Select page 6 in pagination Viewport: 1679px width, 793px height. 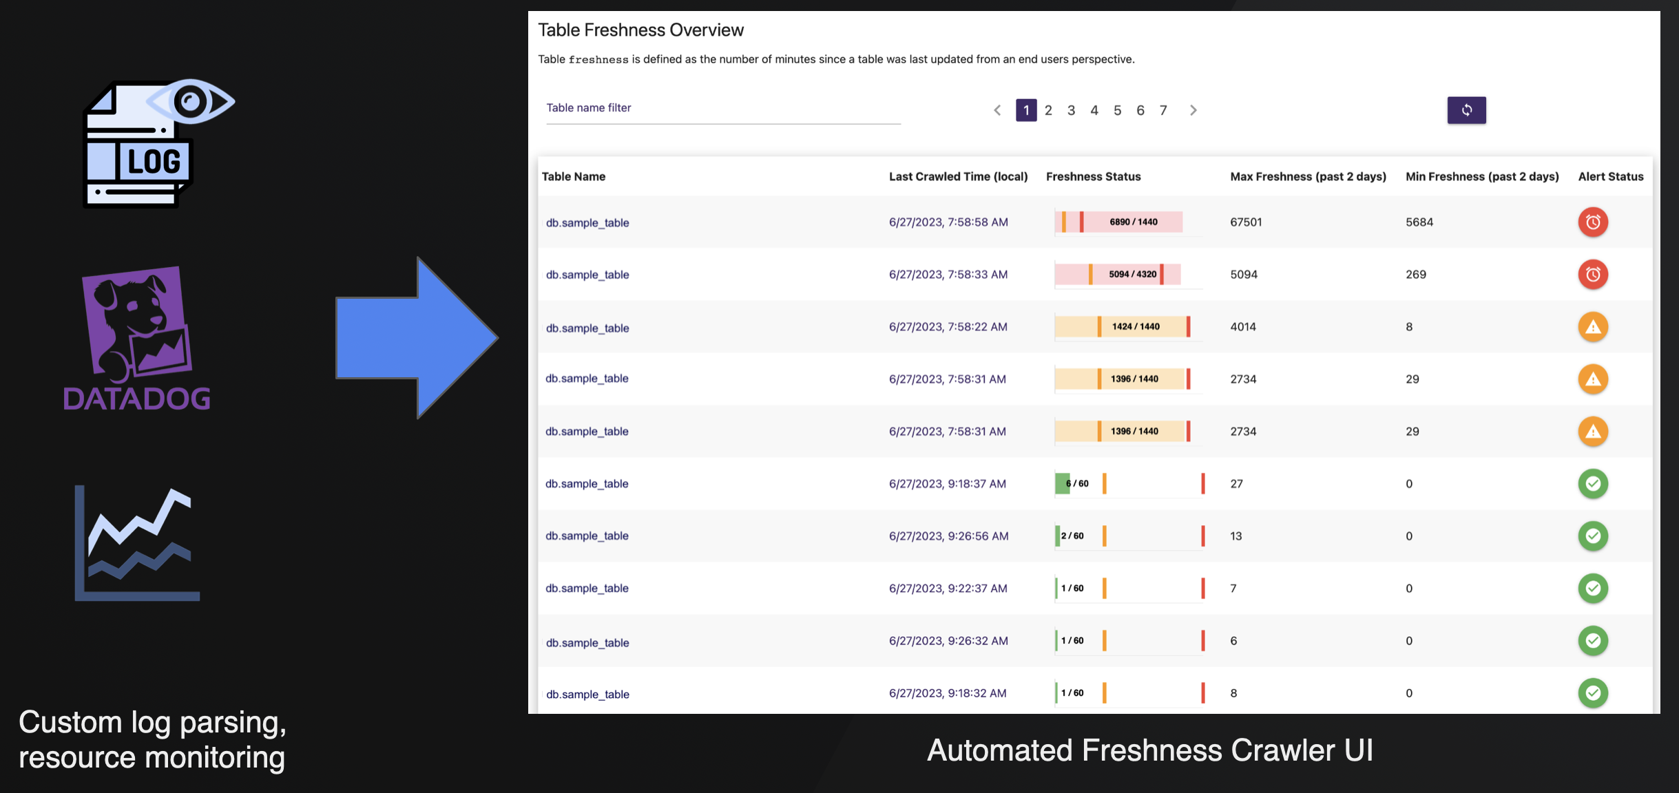point(1140,110)
